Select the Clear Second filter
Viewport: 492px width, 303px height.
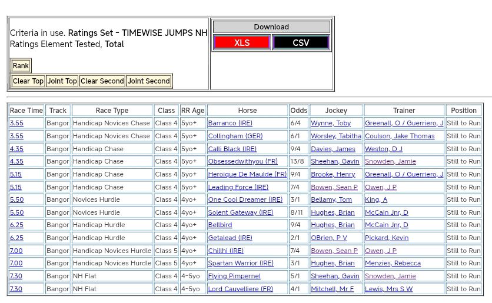(x=102, y=81)
